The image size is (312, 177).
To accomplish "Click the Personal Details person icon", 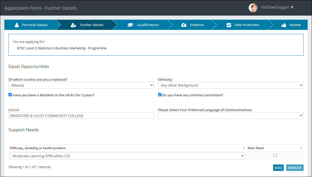I will click(17, 25).
